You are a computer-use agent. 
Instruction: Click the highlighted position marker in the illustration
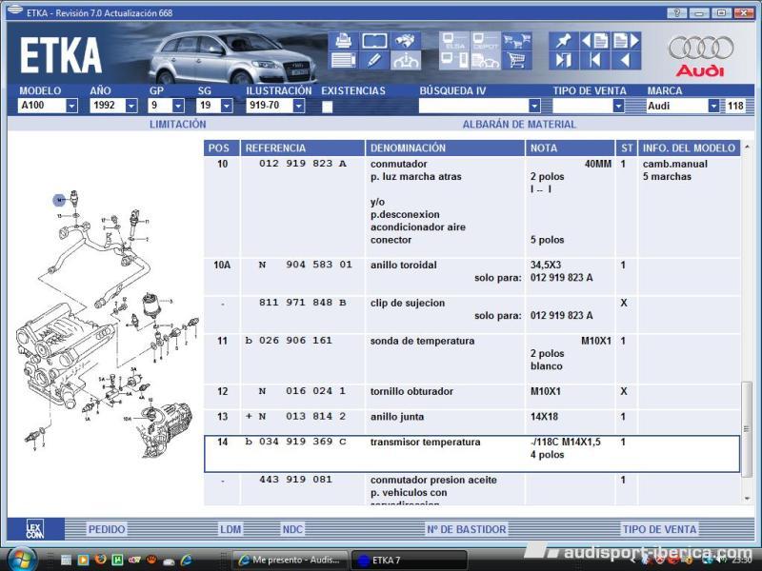coord(59,200)
